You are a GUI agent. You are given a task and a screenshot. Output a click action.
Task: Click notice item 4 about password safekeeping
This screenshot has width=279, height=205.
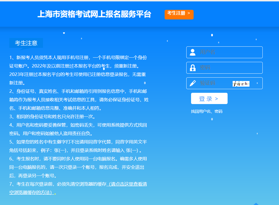78,129
